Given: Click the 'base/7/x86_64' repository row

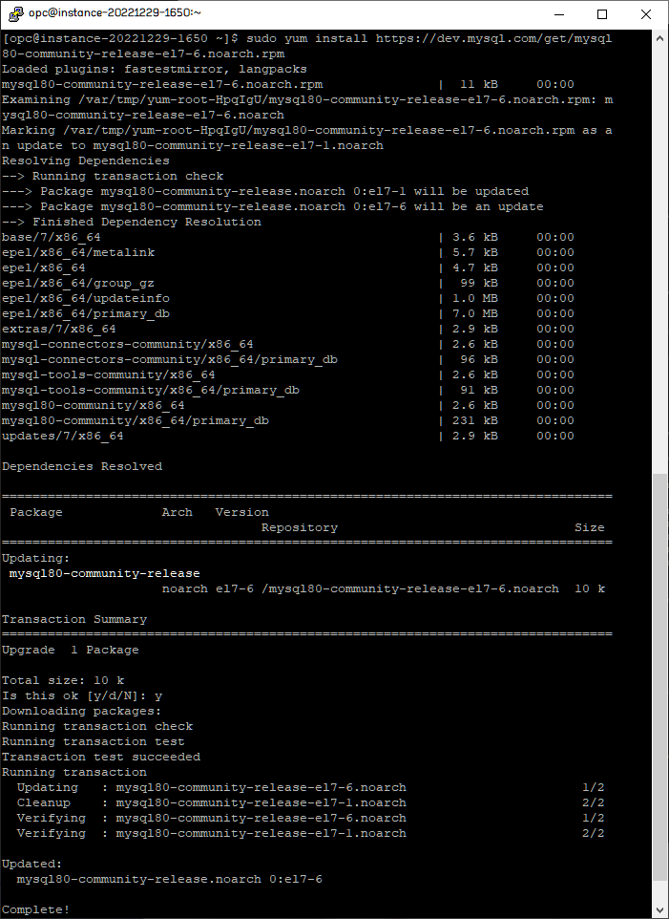Looking at the screenshot, I should tap(288, 237).
